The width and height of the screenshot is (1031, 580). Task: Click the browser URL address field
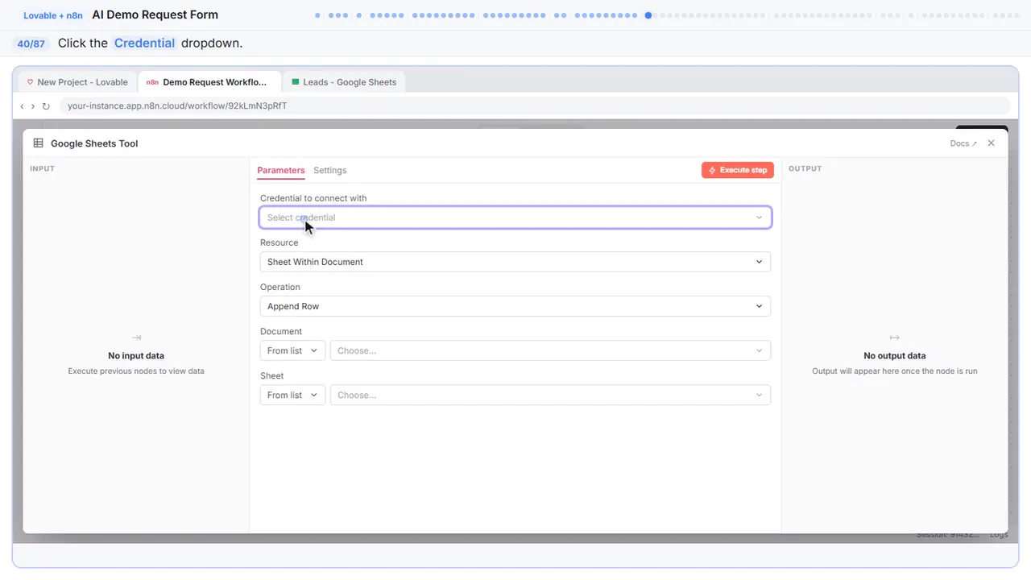(x=534, y=106)
